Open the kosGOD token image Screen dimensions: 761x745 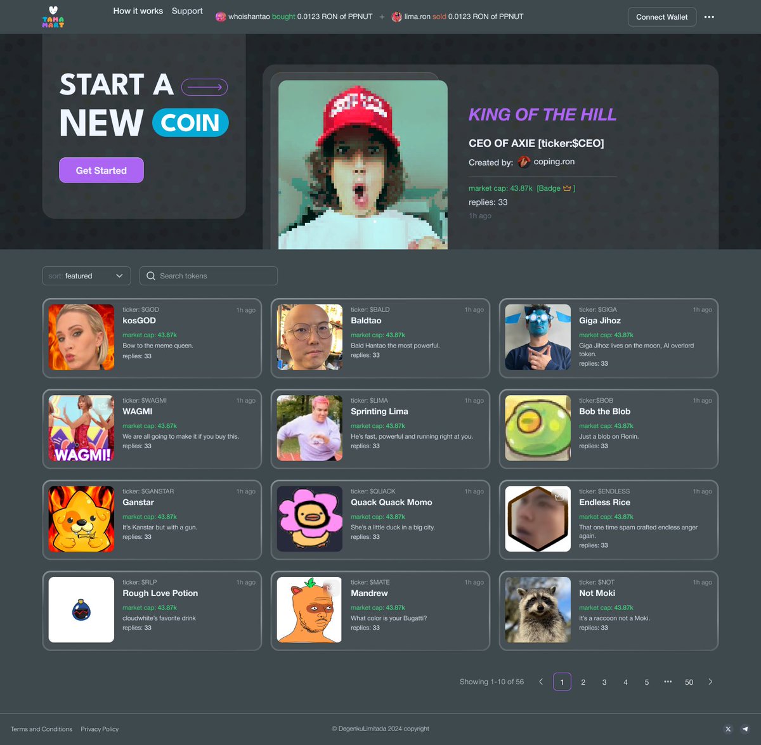click(x=81, y=337)
